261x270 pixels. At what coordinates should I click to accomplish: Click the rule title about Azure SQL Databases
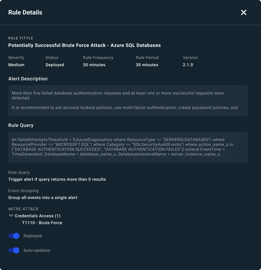click(x=84, y=45)
